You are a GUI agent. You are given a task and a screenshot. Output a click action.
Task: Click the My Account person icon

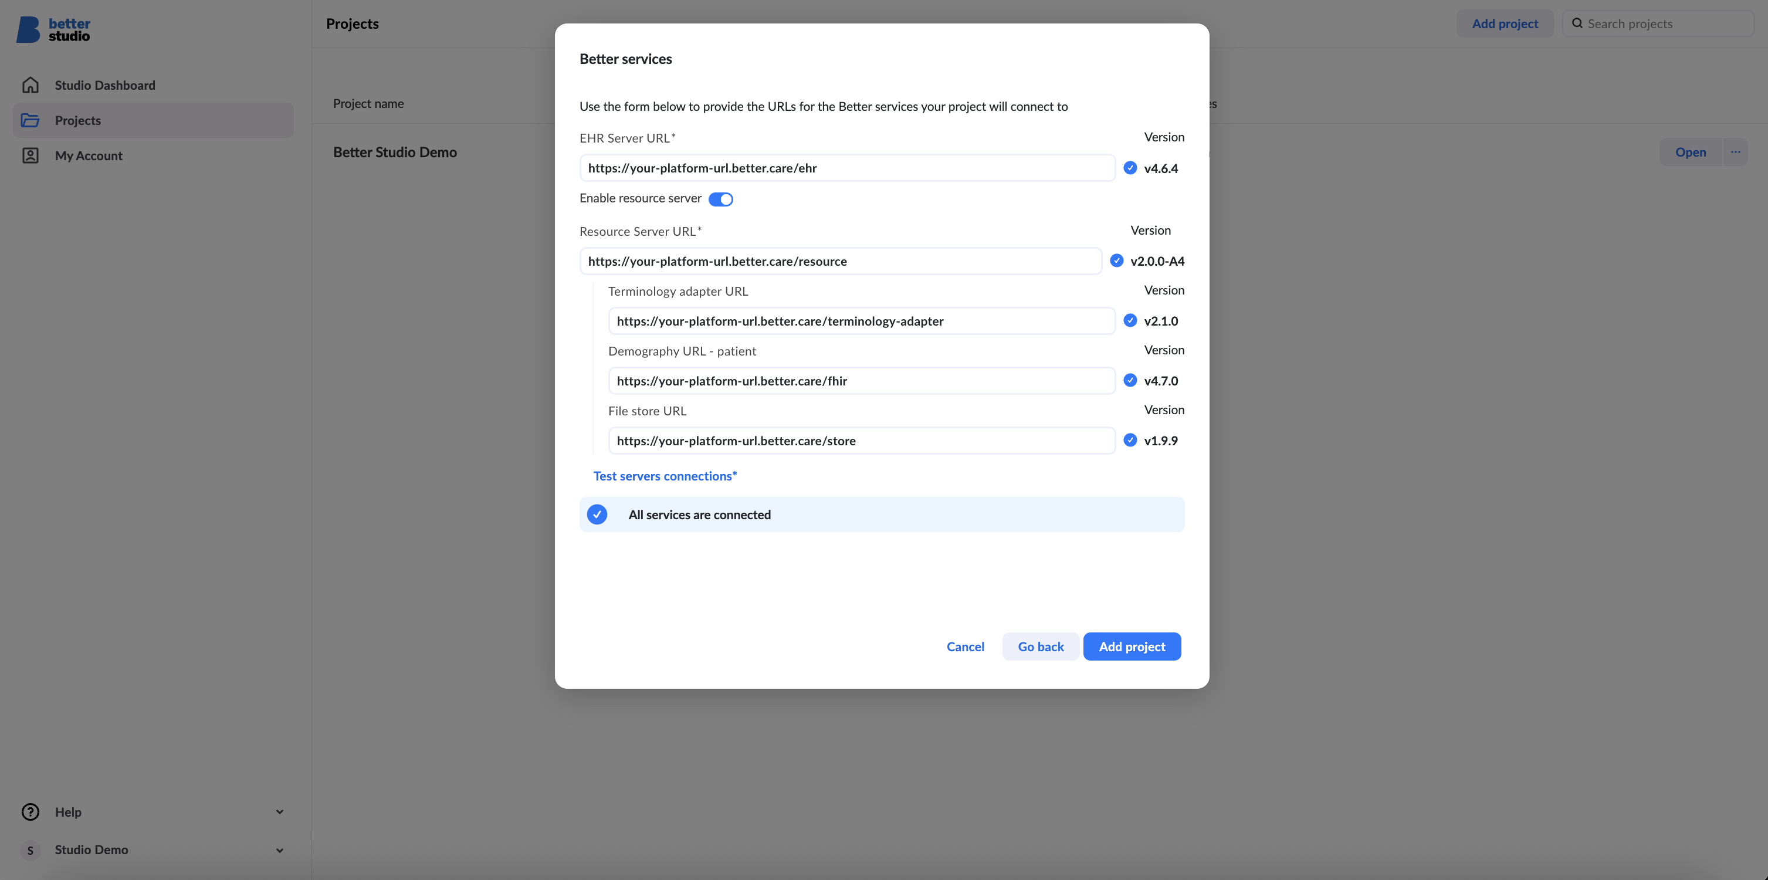pyautogui.click(x=30, y=156)
